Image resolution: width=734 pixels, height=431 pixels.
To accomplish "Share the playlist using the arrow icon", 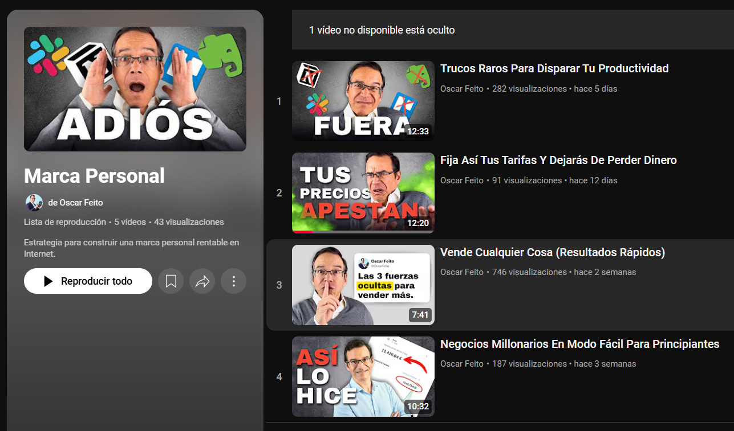I will [x=202, y=281].
